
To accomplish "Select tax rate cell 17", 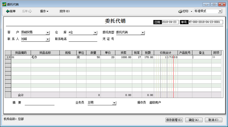I will point(137,57).
